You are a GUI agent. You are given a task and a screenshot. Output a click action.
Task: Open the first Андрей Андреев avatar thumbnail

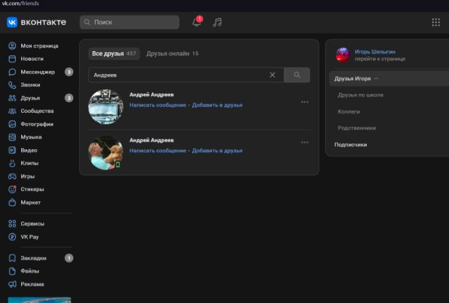coord(106,107)
